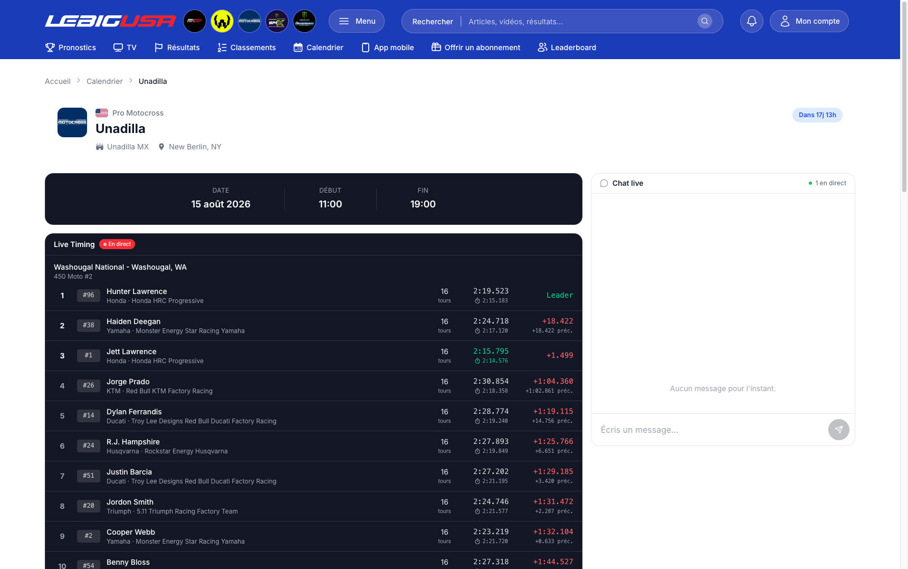Click the '1 en direct' viewer indicator
The height and width of the screenshot is (569, 908).
click(x=827, y=183)
